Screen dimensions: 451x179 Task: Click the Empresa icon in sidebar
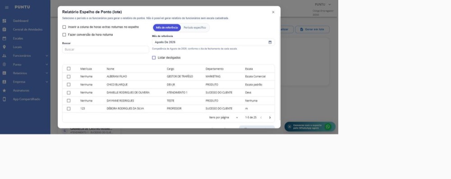[x=5, y=82]
